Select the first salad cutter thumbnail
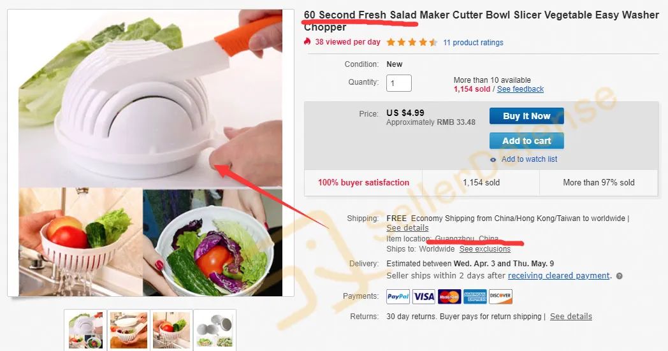The image size is (668, 351). coord(85,331)
